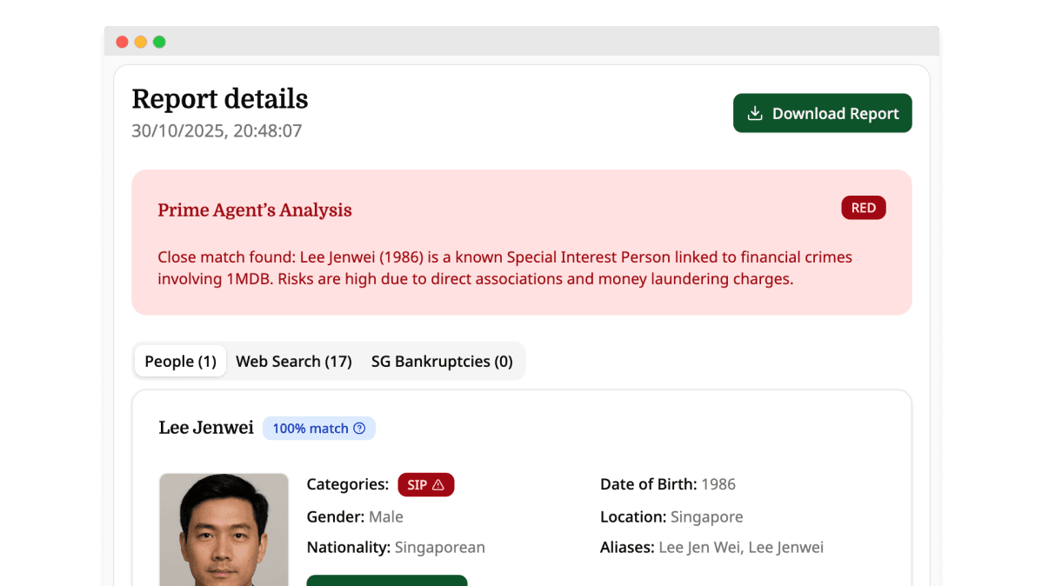This screenshot has height=586, width=1042.
Task: Select the SIP category label text
Action: pos(417,485)
